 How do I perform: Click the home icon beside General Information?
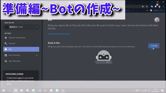(x=6, y=38)
